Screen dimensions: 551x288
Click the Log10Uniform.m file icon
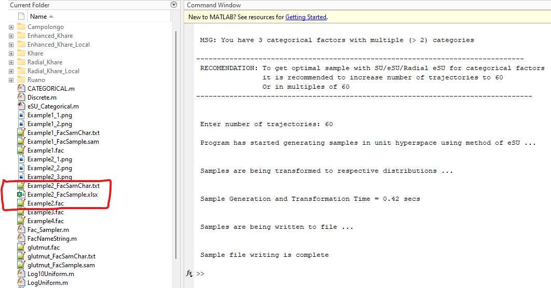coord(21,273)
